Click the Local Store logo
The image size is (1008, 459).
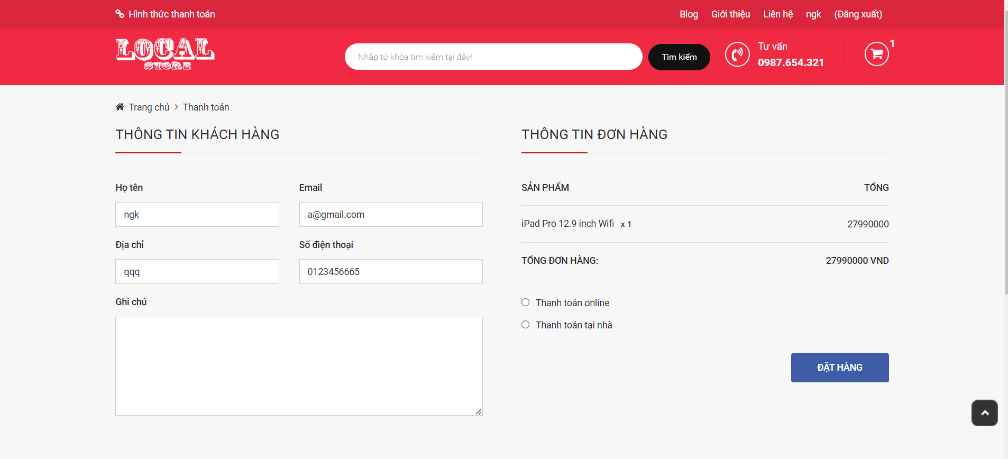pos(165,54)
